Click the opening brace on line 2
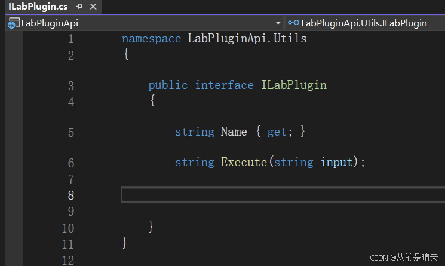The width and height of the screenshot is (445, 266). coord(126,54)
